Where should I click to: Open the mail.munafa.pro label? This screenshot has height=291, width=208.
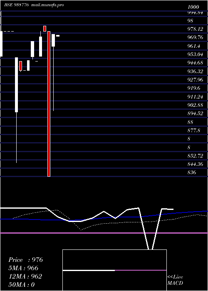point(47,5)
